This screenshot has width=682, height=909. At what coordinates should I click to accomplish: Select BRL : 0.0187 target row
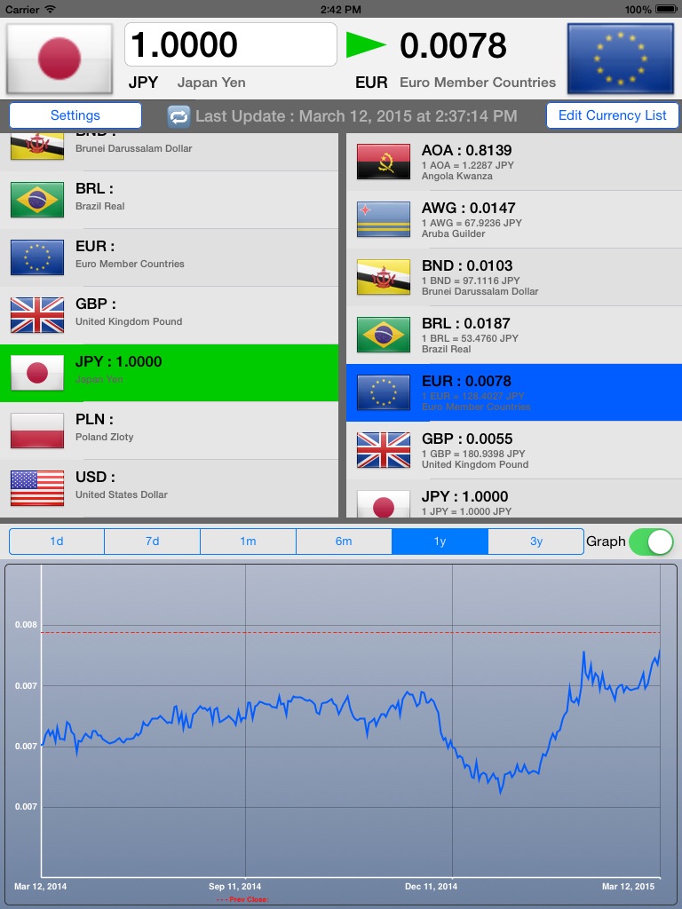pos(514,335)
